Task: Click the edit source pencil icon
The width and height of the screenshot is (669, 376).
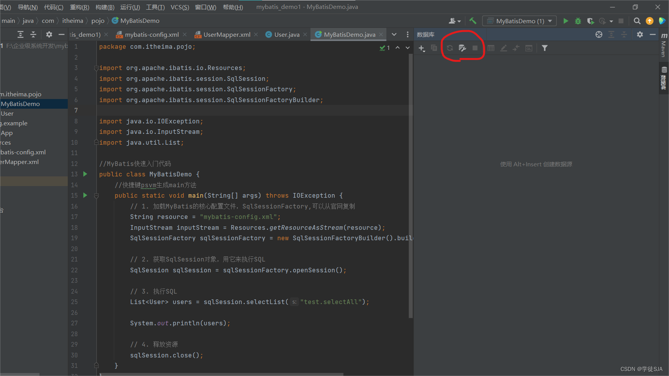Action: (x=504, y=48)
